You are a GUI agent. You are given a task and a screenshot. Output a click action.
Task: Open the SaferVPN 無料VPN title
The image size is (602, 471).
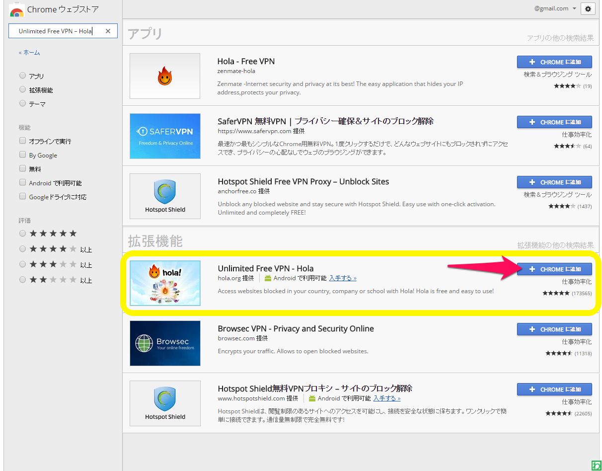(325, 121)
